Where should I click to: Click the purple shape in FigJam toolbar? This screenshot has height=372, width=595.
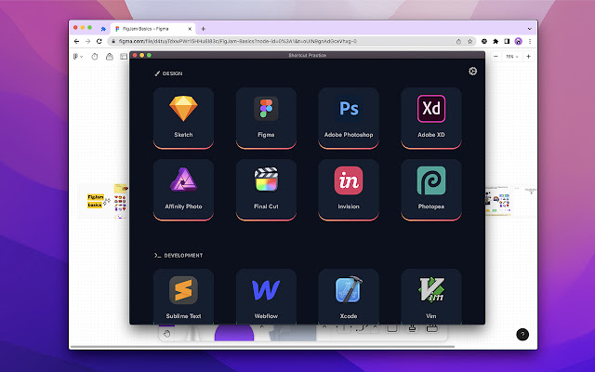pyautogui.click(x=234, y=333)
